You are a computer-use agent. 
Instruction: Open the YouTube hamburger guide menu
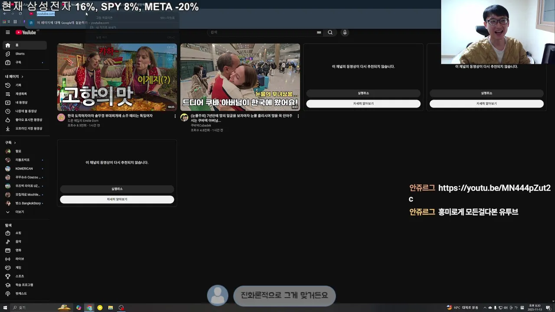(7, 32)
